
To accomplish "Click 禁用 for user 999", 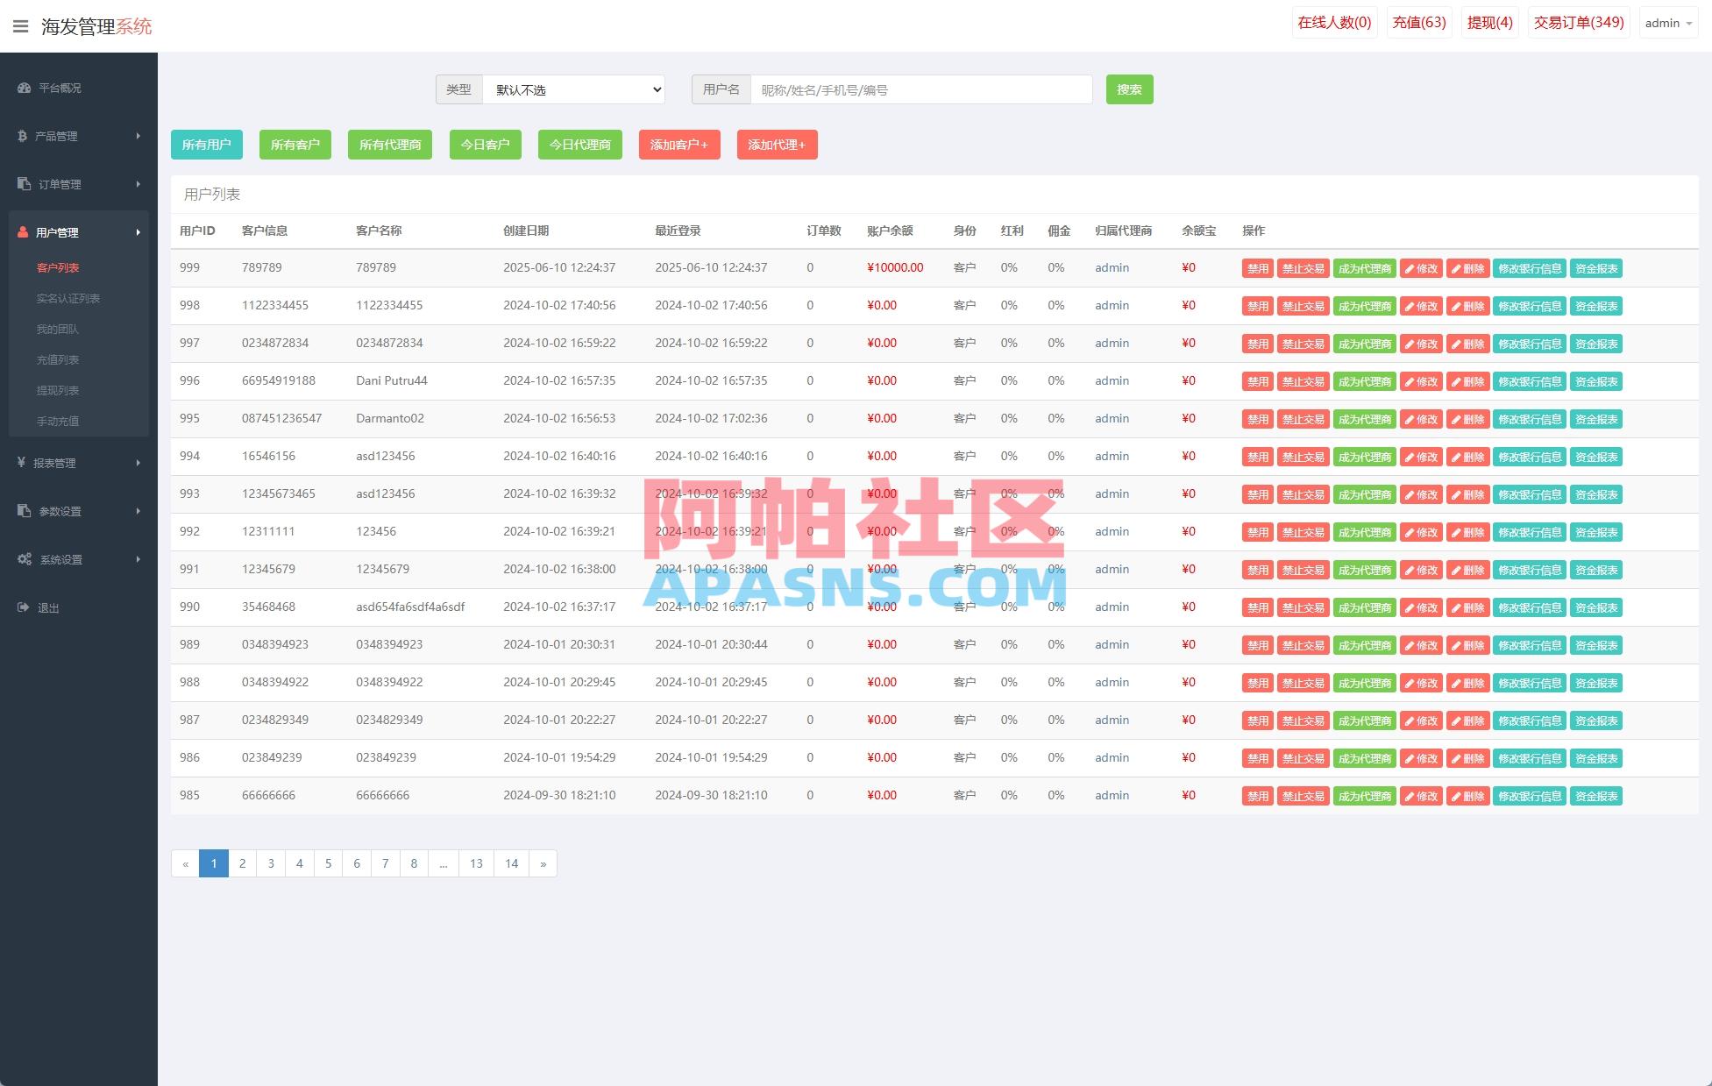I will coord(1258,268).
